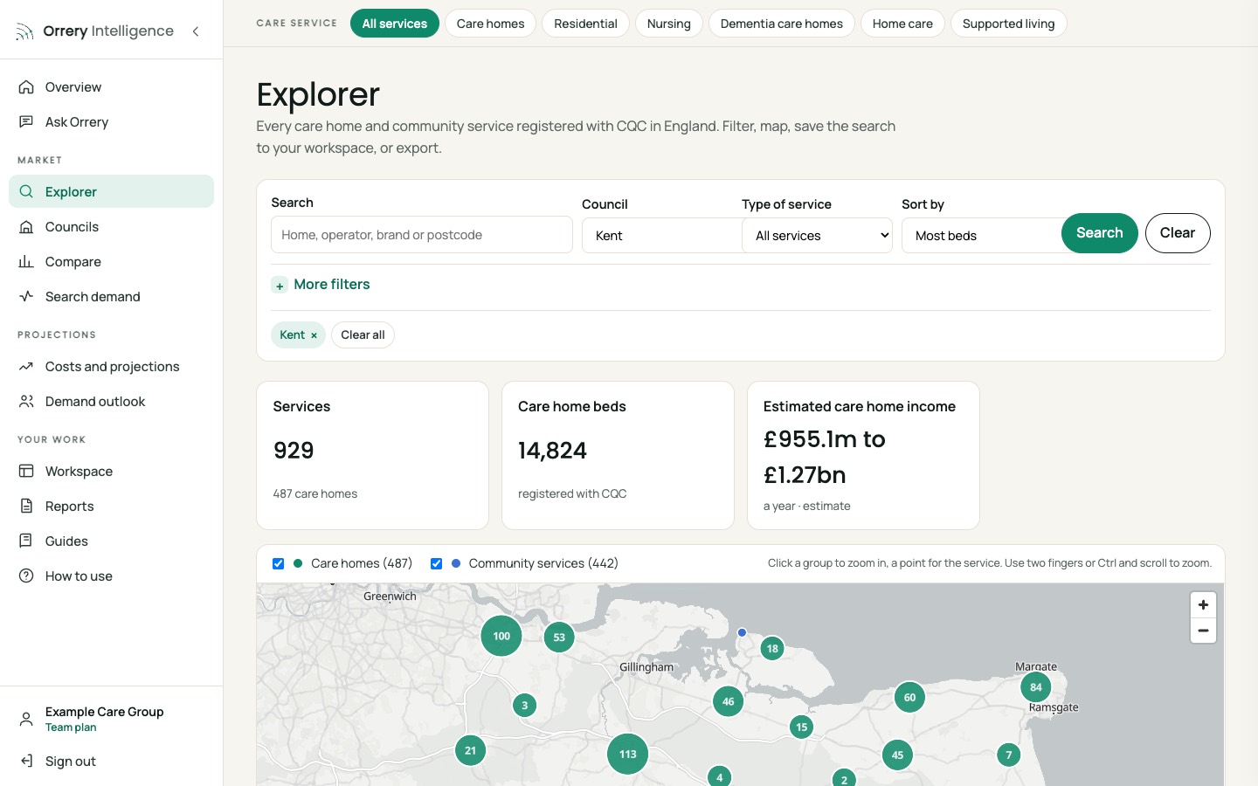The width and height of the screenshot is (1258, 786).
Task: Click the Explorer magnifier icon in sidebar
Action: point(26,192)
